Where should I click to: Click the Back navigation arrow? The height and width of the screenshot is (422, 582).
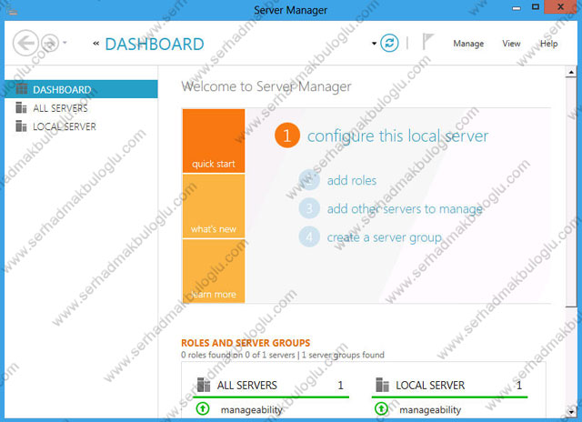click(x=25, y=43)
